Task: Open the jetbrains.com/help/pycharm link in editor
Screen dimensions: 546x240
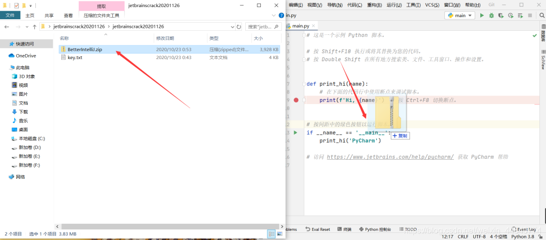Action: click(390, 157)
